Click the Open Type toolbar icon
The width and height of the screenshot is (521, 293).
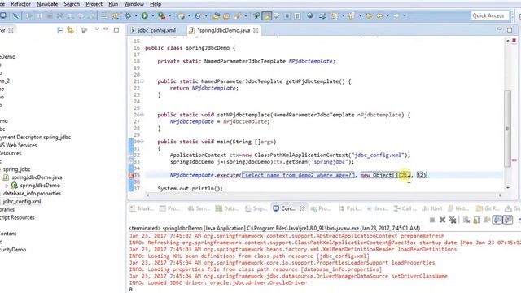coord(216,15)
